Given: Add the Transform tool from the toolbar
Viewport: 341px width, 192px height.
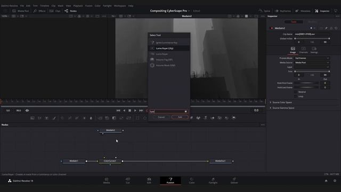Looking at the screenshot, I should point(128,118).
